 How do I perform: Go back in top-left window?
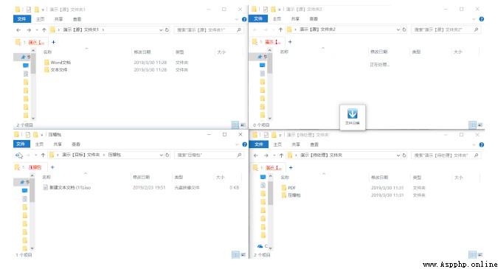click(x=18, y=29)
